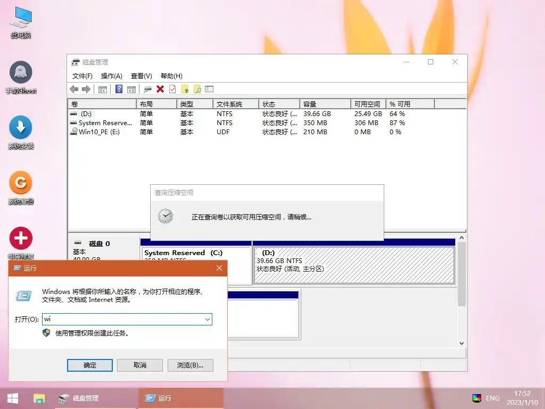Viewport: 545px width, 409px height.
Task: Click the vertical scrollbar thumb in disk pane
Action: 461,274
